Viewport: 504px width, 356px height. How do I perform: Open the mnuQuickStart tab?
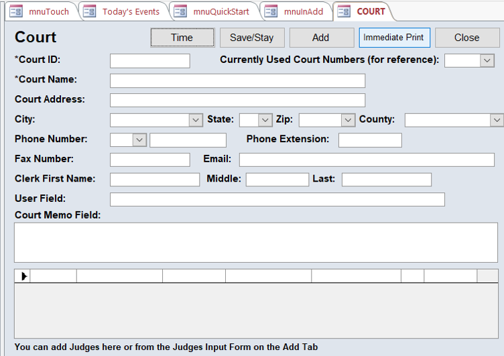coord(221,11)
